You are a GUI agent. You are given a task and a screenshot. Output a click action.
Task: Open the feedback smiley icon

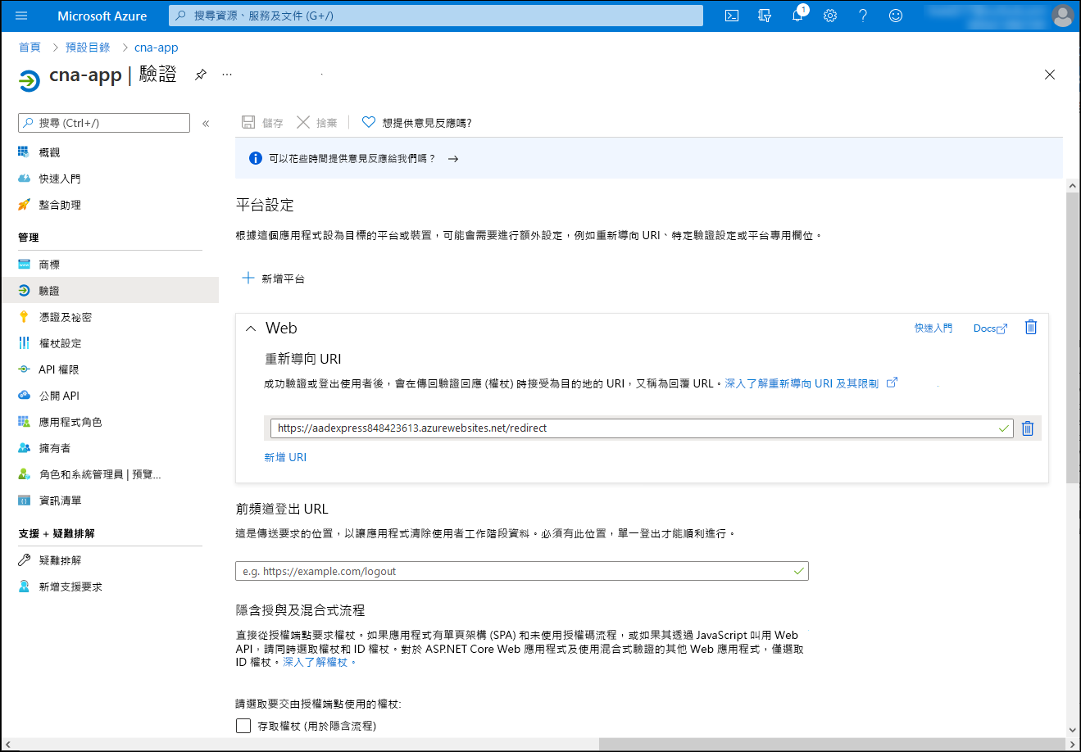click(896, 16)
